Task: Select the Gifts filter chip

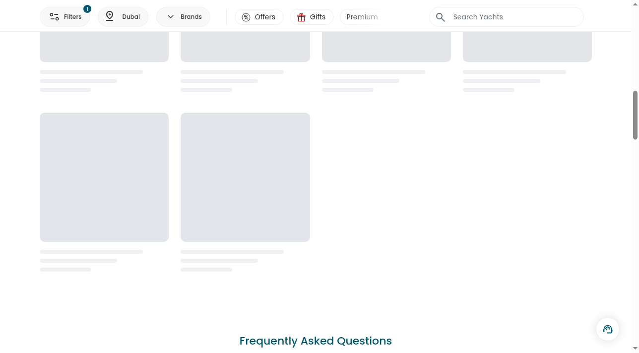Action: (x=312, y=17)
